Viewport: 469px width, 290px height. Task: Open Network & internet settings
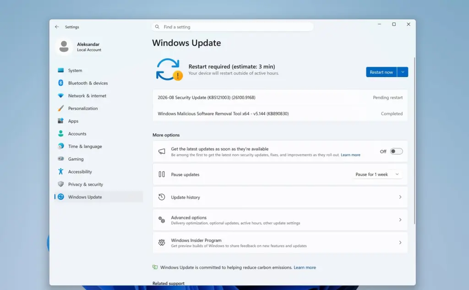[x=99, y=96]
